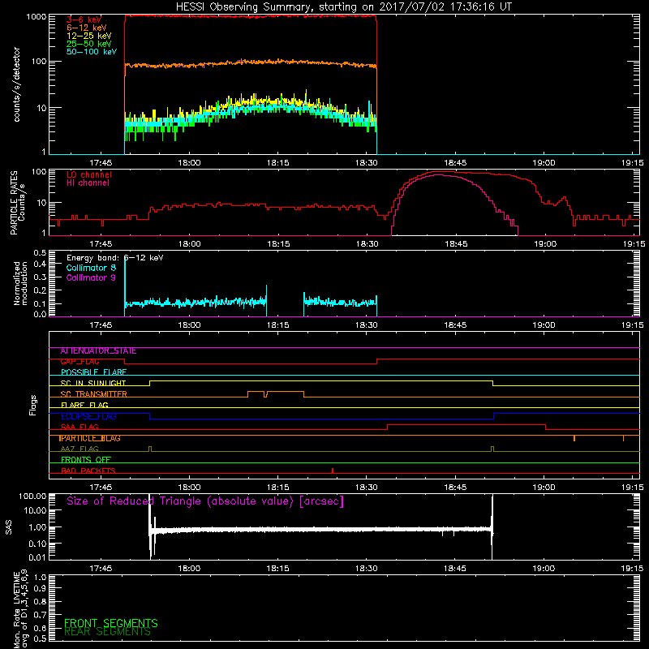Click the 25-50 keV legend entry
Viewport: 649px width, 649px height.
(x=89, y=44)
